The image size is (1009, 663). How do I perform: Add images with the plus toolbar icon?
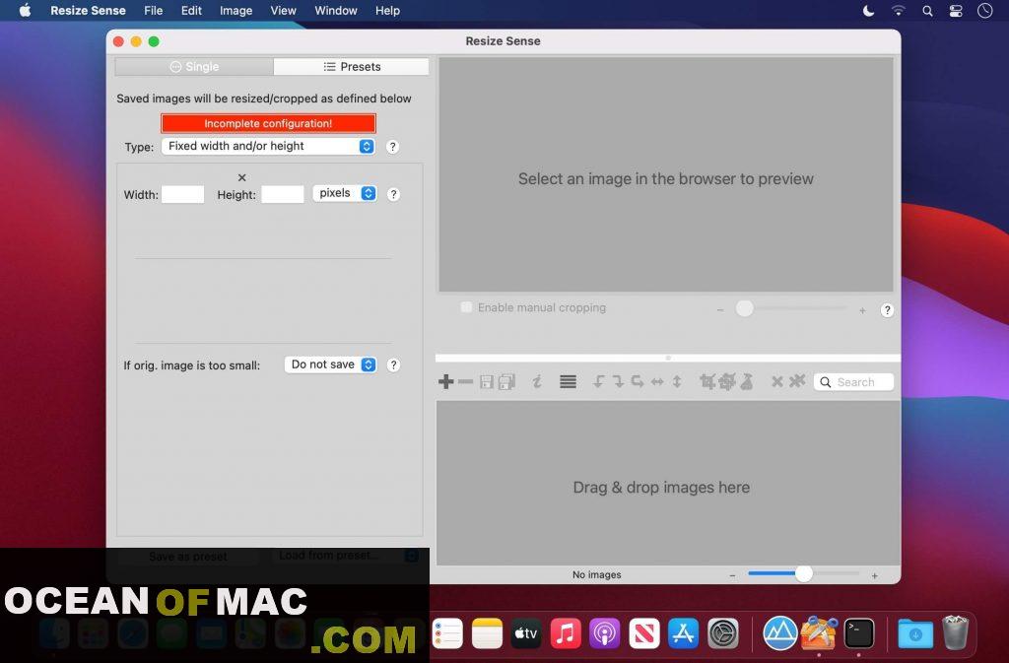445,382
